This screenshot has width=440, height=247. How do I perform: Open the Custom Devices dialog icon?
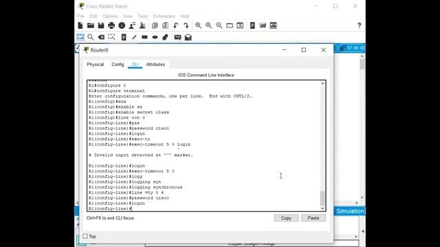[x=252, y=25]
